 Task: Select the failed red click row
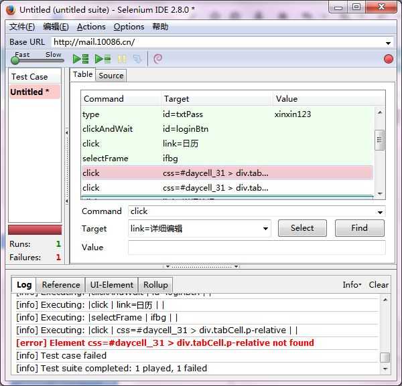coord(227,173)
